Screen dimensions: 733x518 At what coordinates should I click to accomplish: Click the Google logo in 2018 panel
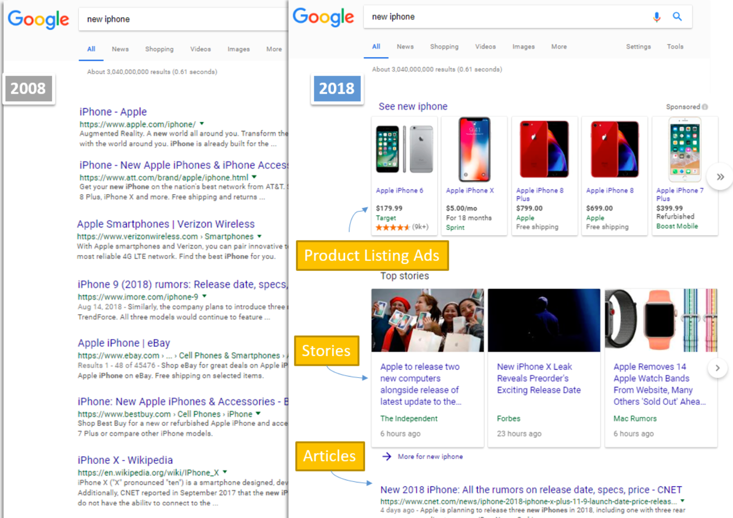[323, 17]
